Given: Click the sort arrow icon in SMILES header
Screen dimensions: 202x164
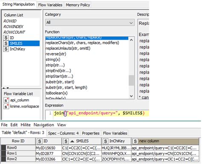Looking at the screenshot, I should tap(72, 141).
